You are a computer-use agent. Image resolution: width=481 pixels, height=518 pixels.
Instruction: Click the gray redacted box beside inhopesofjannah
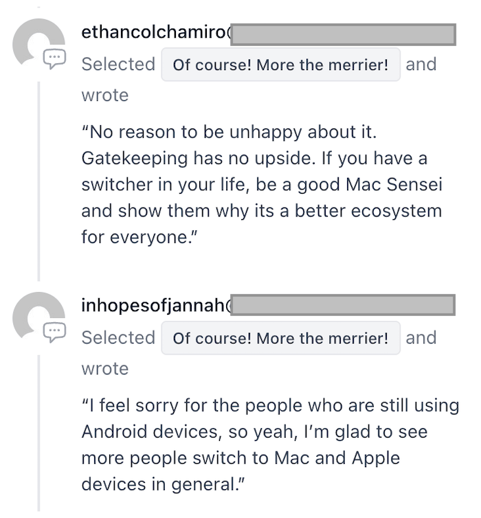tap(342, 306)
